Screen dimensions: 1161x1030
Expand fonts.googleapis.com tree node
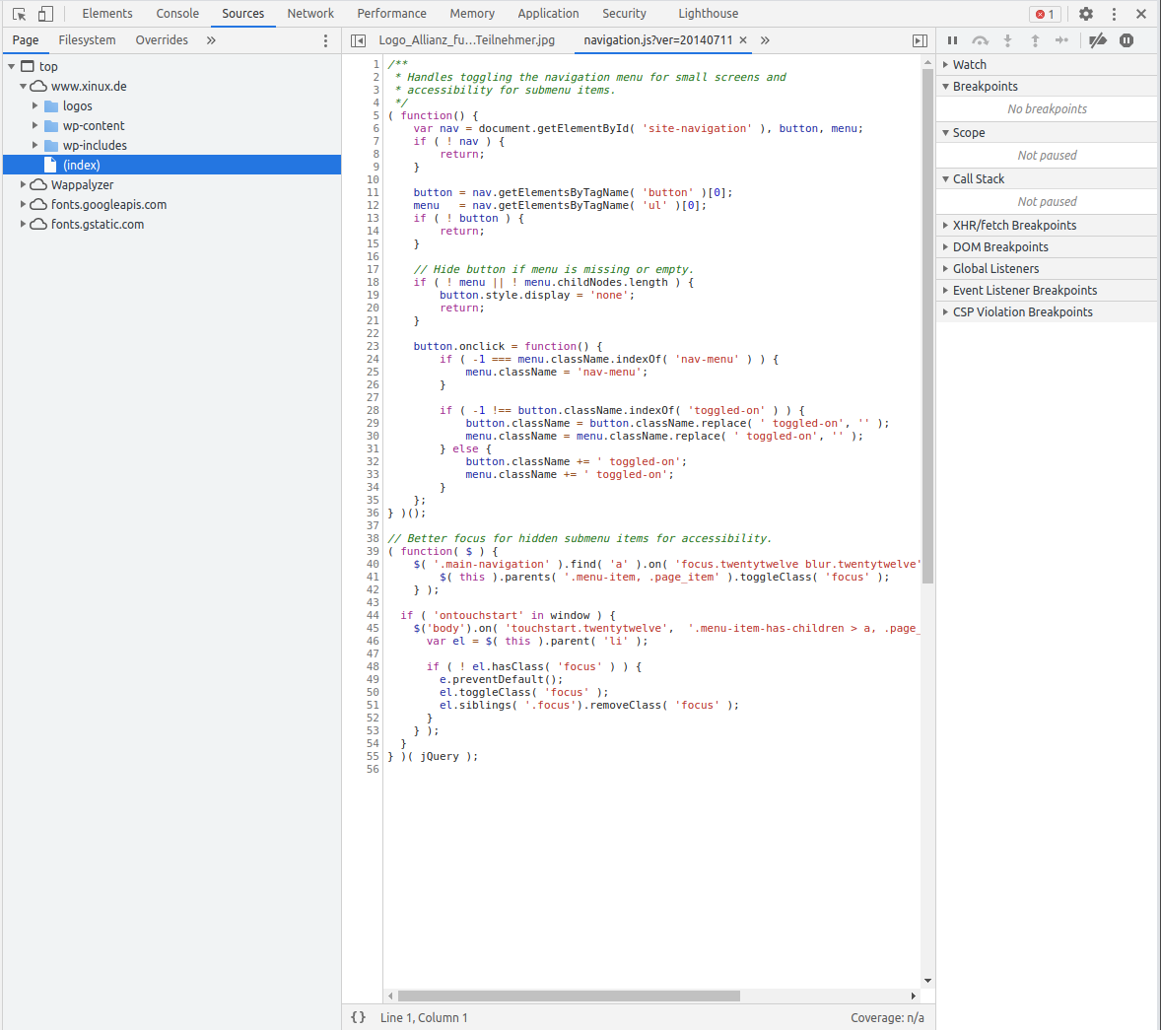coord(24,205)
